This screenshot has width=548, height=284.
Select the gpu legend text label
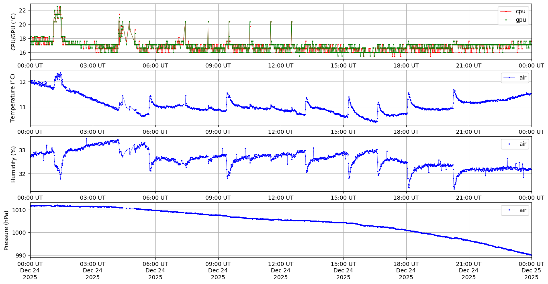coord(521,19)
